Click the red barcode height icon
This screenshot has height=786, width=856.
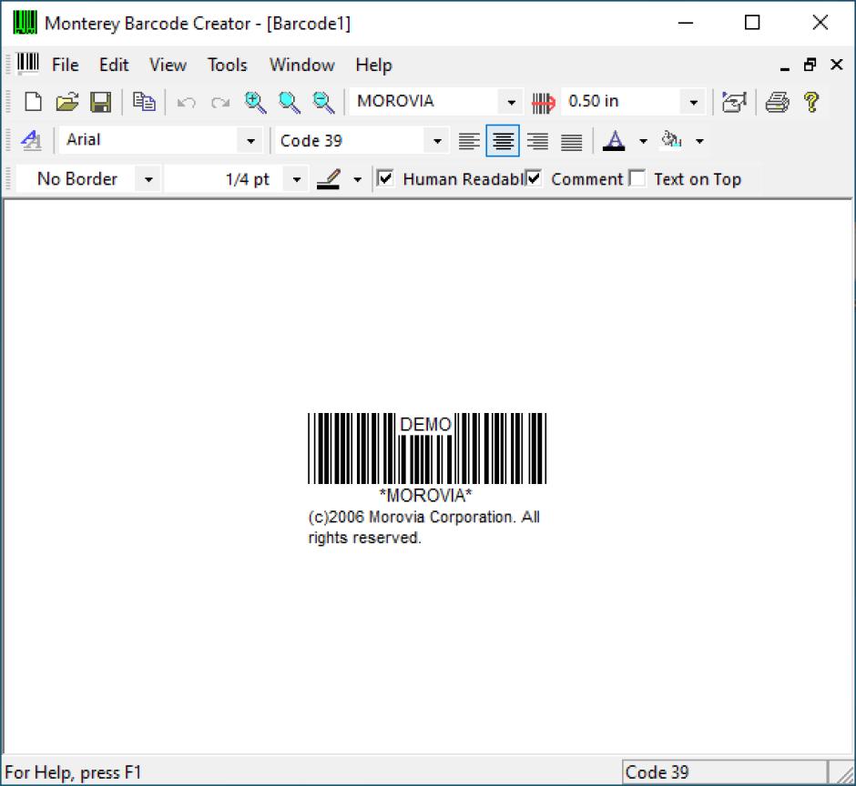(x=543, y=103)
